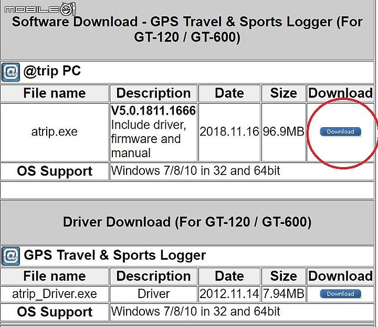The image size is (378, 327).
Task: Click the Software Download page title
Action: (x=187, y=29)
